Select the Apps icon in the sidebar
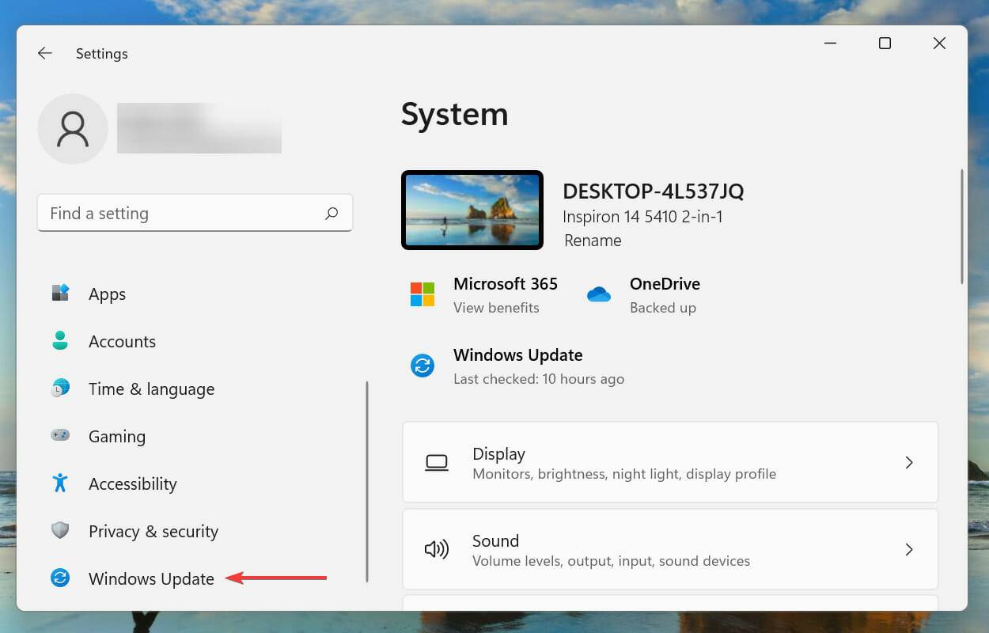 pos(60,294)
